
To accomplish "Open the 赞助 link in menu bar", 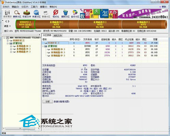I will point(163,7).
